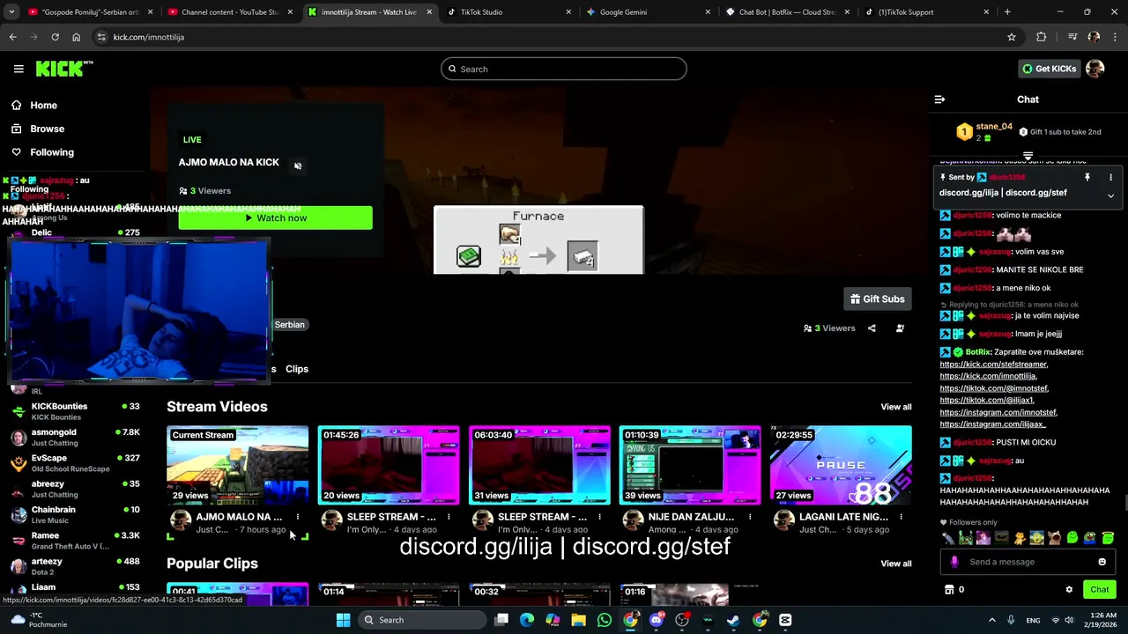Open options for the 20 views Sleep Stream
This screenshot has height=634, width=1128.
(449, 517)
